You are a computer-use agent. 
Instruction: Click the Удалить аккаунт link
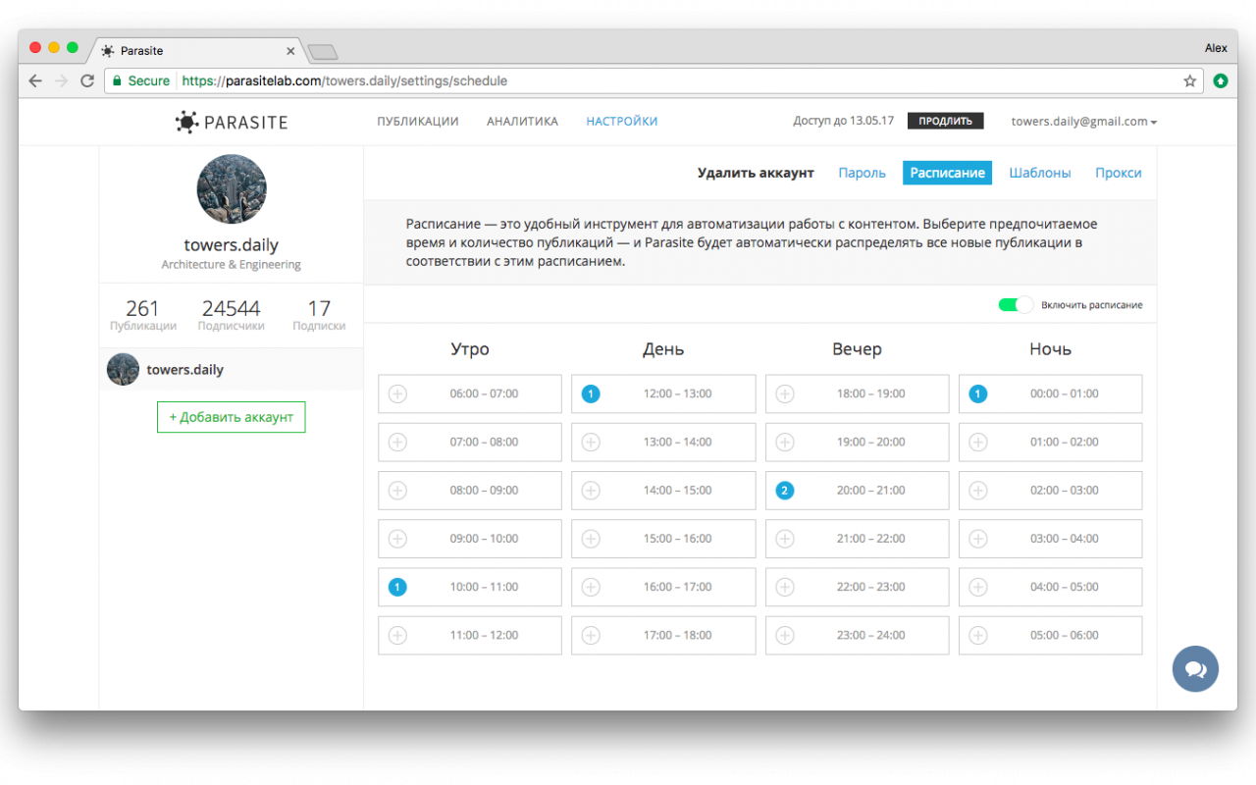pyautogui.click(x=756, y=173)
